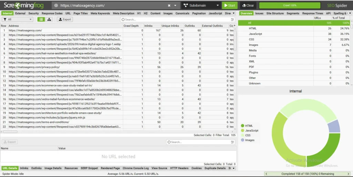Click the right arrow on completed progress bar
The height and width of the screenshot is (177, 353).
[x=349, y=174]
